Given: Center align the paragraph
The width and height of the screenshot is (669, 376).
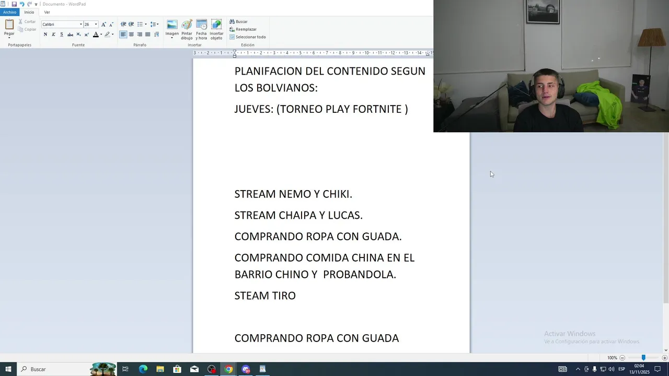Looking at the screenshot, I should pos(131,34).
